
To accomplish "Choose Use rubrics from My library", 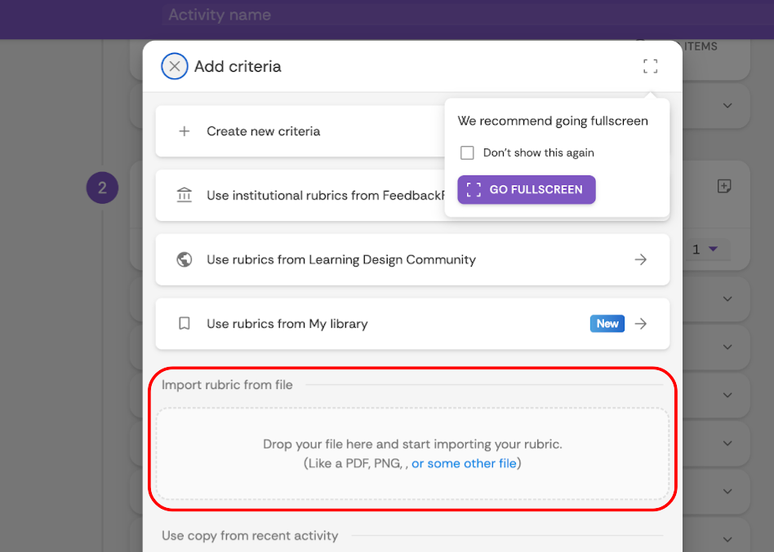I will click(x=287, y=324).
